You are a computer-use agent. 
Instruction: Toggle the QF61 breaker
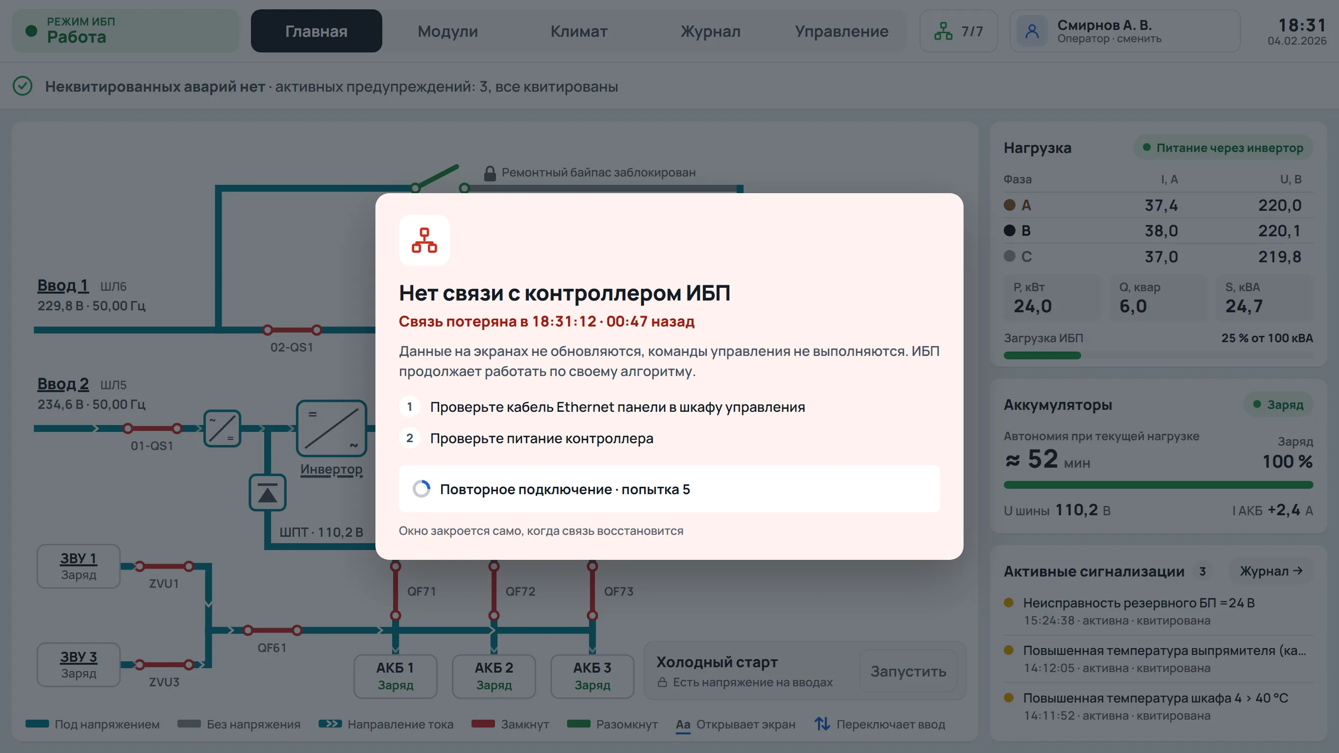(x=273, y=630)
